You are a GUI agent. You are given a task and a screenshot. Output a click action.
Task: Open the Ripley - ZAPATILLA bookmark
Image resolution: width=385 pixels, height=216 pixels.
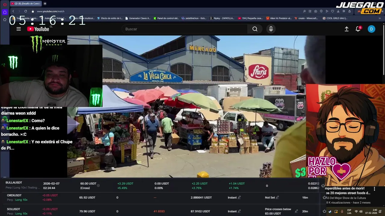pyautogui.click(x=222, y=18)
